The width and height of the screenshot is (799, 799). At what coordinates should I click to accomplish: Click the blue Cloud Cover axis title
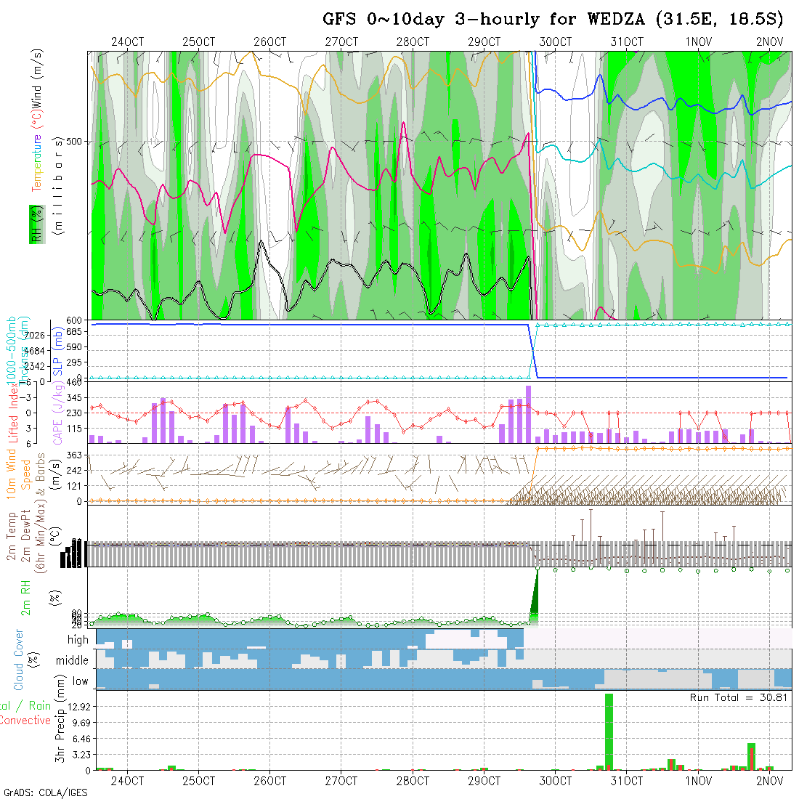click(x=19, y=660)
